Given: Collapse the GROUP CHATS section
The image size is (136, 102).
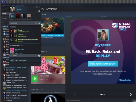Looking at the screenshot, I should tap(10, 56).
